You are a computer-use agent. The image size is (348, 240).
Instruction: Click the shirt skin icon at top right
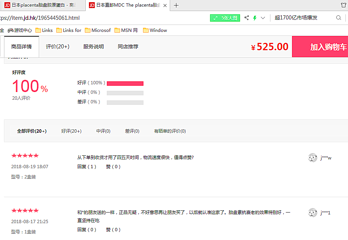point(343,5)
